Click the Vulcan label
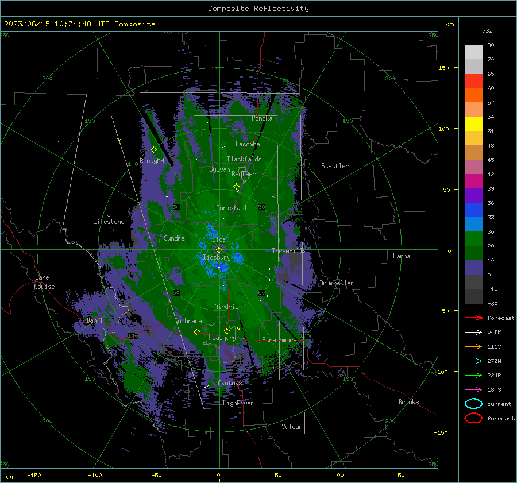This screenshot has height=483, width=517. pyautogui.click(x=292, y=427)
